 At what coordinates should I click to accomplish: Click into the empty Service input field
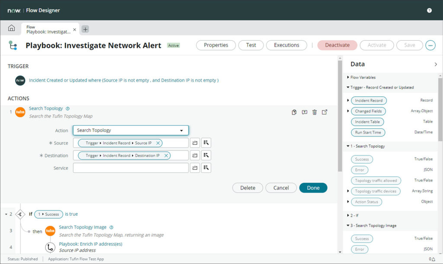tap(131, 168)
